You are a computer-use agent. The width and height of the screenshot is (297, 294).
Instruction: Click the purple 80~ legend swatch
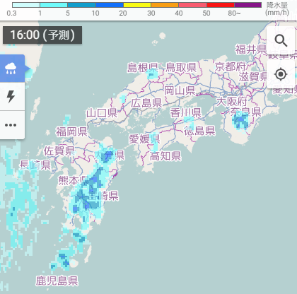tap(248, 5)
